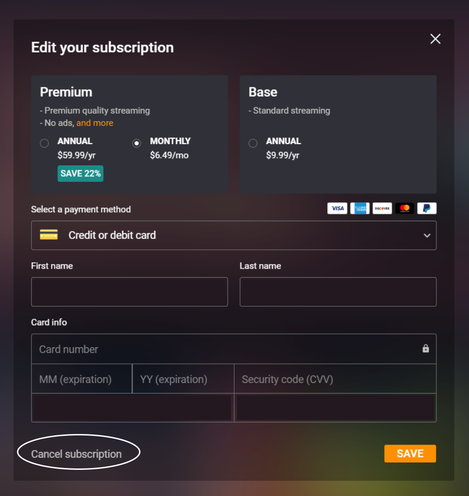Click the PayPal icon
469x496 pixels.
[427, 209]
